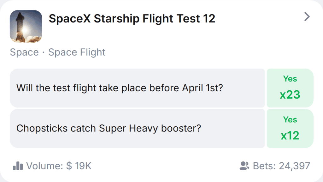
Task: Bet Yes on Chopsticks catching the booster
Action: (290, 128)
